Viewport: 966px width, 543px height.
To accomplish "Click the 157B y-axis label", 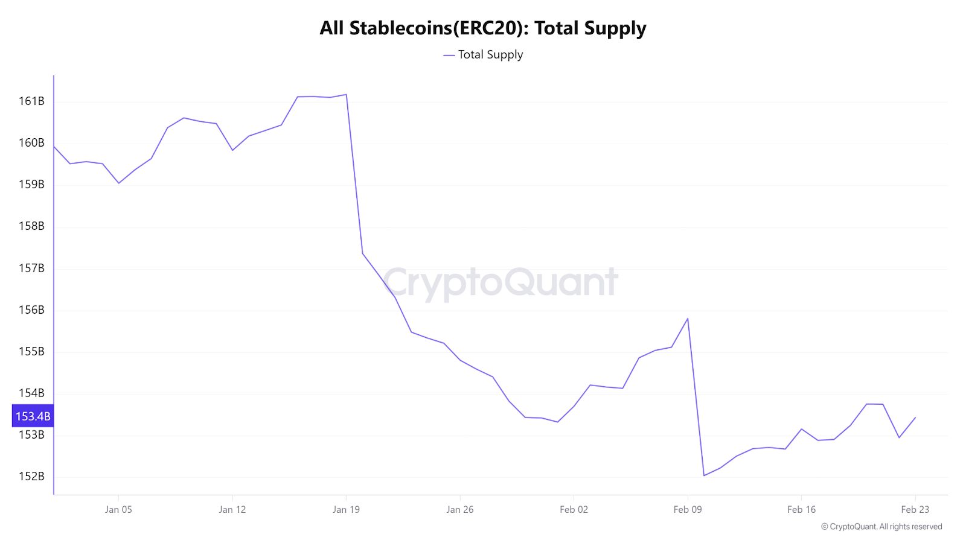I will (x=31, y=268).
